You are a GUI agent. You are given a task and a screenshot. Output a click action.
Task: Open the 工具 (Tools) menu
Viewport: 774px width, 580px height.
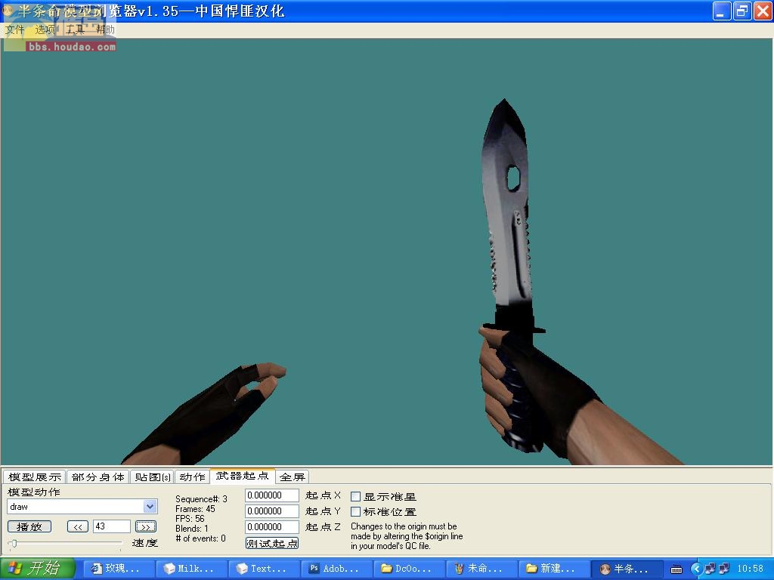coord(75,29)
